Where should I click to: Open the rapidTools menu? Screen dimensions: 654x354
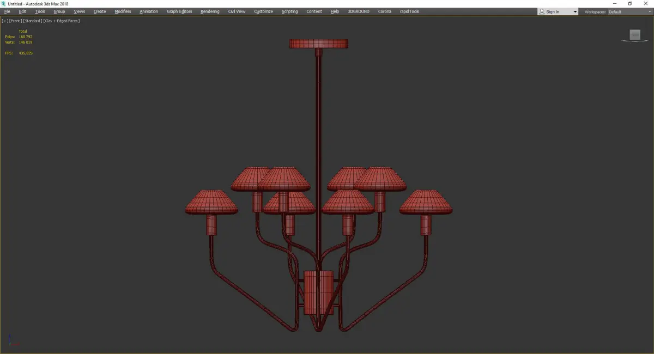[410, 11]
